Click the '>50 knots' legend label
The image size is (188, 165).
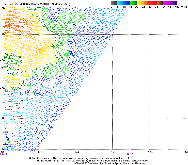click(x=181, y=7)
